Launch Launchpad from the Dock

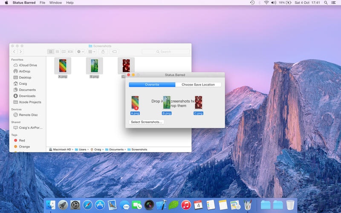(63, 205)
